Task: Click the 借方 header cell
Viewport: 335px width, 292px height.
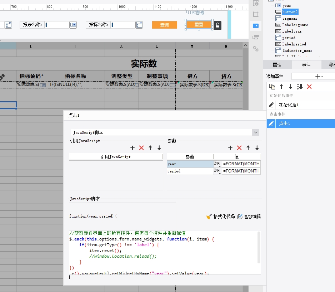Action: coord(192,76)
